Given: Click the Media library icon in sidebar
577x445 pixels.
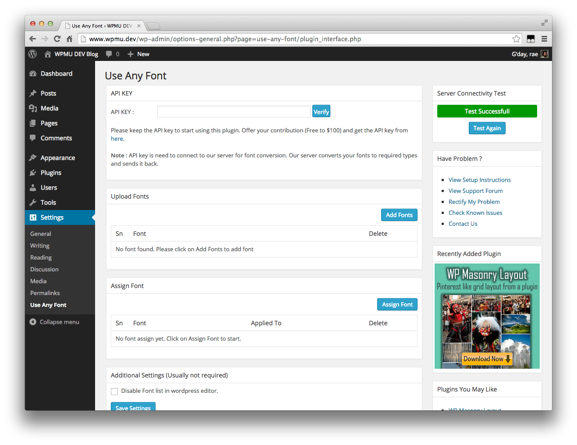Looking at the screenshot, I should (33, 108).
